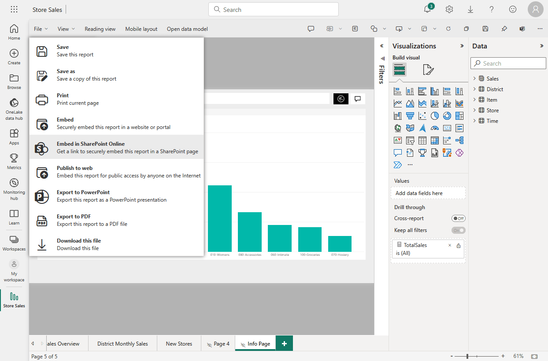Select the Donut chart visual
548x361 pixels.
tap(447, 116)
